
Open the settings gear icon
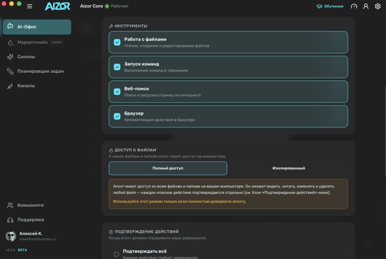tap(377, 6)
